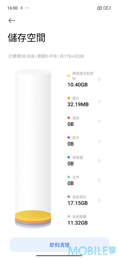Tap the red dot beside 音訊

click(69, 118)
